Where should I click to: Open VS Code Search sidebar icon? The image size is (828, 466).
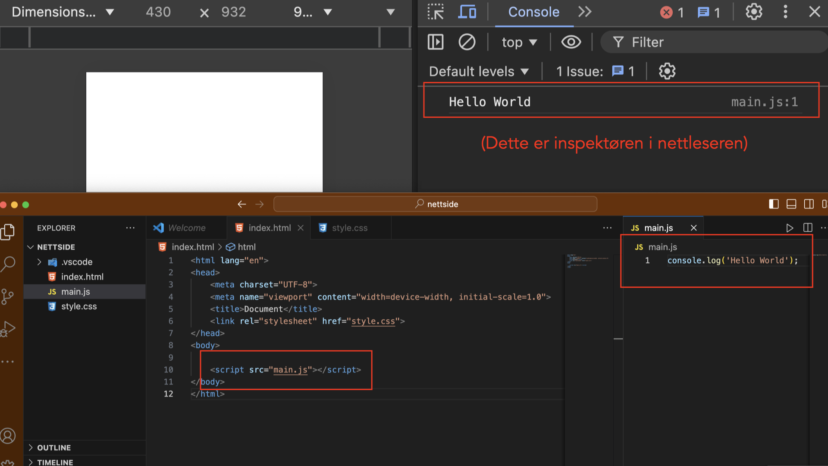[x=8, y=264]
